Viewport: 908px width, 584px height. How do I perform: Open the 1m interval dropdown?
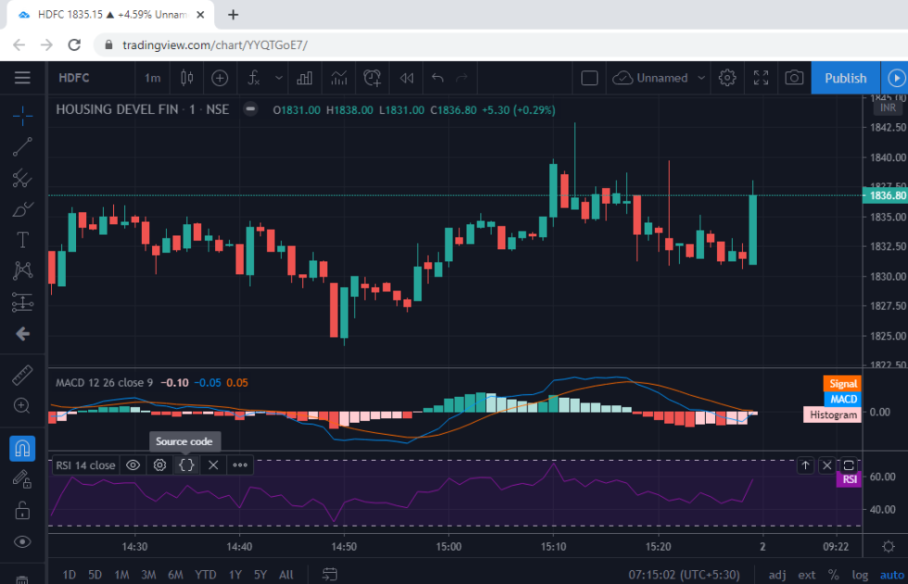[x=153, y=78]
